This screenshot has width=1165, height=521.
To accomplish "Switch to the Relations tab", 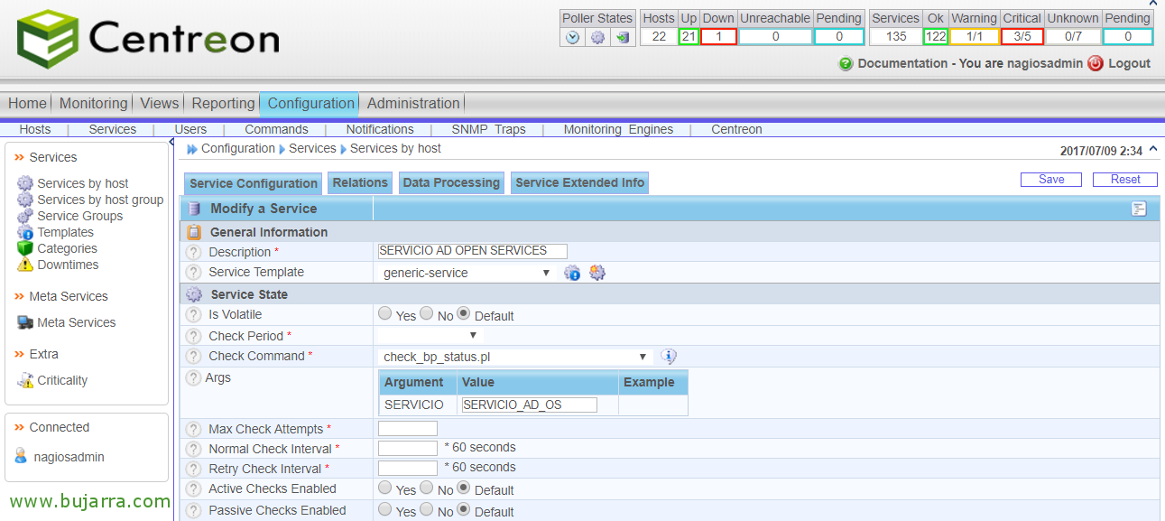I will click(360, 182).
